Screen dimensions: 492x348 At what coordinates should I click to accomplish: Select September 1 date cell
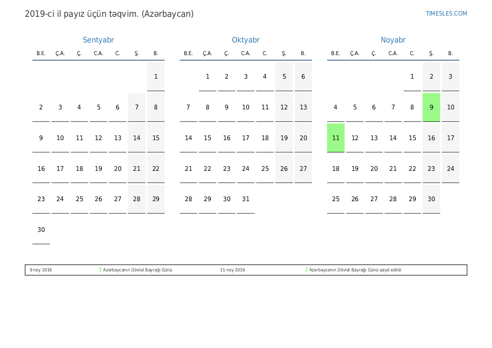(156, 77)
